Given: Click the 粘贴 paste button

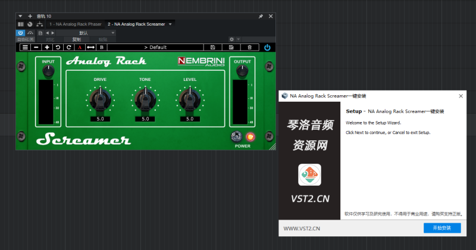Looking at the screenshot, I should [103, 39].
